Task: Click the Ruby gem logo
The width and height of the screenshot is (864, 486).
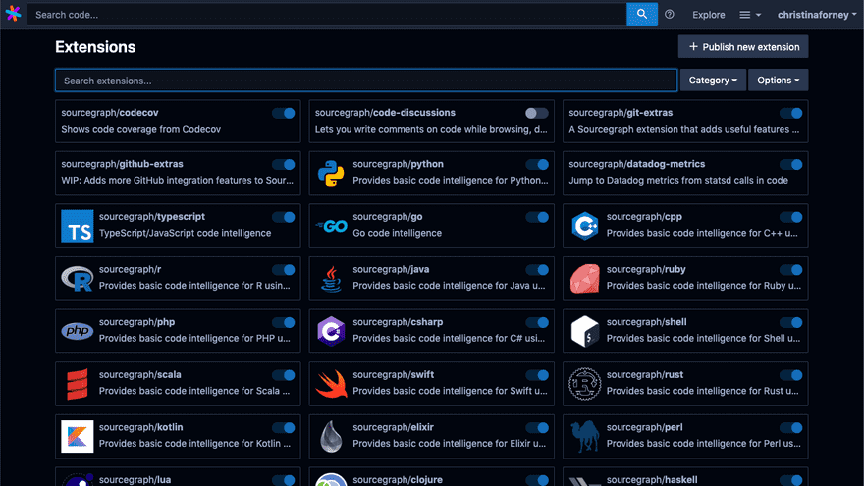Action: tap(584, 278)
